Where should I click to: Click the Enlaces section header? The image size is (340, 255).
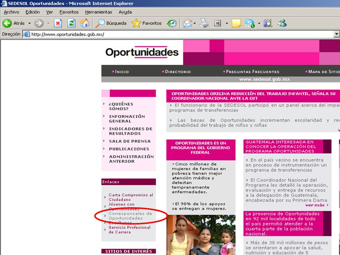click(x=129, y=182)
